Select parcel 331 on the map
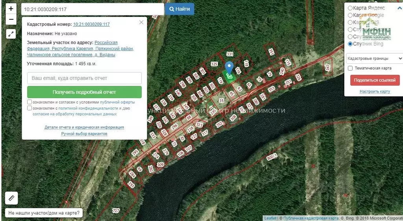 coord(230,54)
